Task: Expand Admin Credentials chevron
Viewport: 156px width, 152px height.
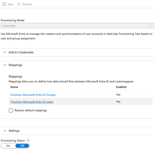Action: (x=5, y=52)
